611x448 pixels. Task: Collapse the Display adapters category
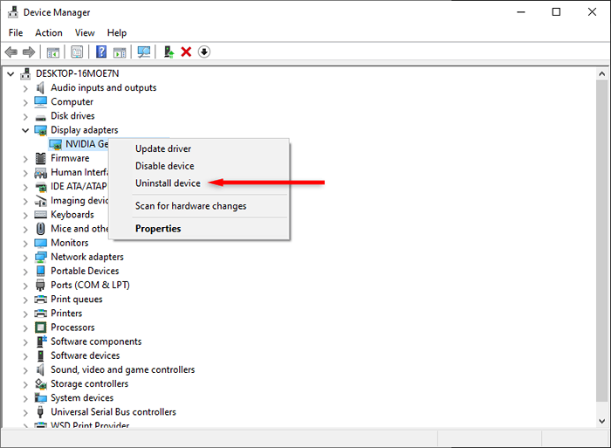pos(25,130)
